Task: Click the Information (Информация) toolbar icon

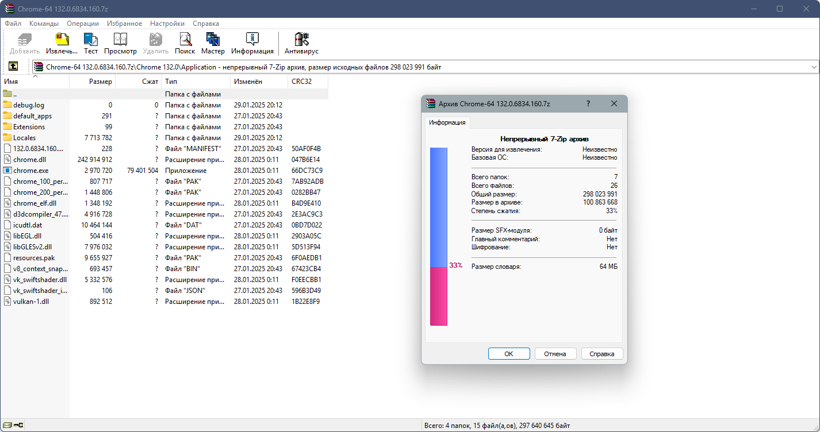Action: (252, 43)
